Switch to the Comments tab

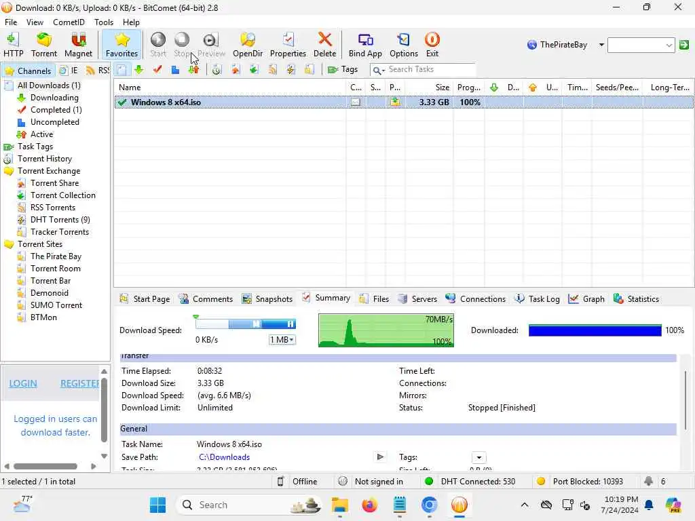coord(206,299)
